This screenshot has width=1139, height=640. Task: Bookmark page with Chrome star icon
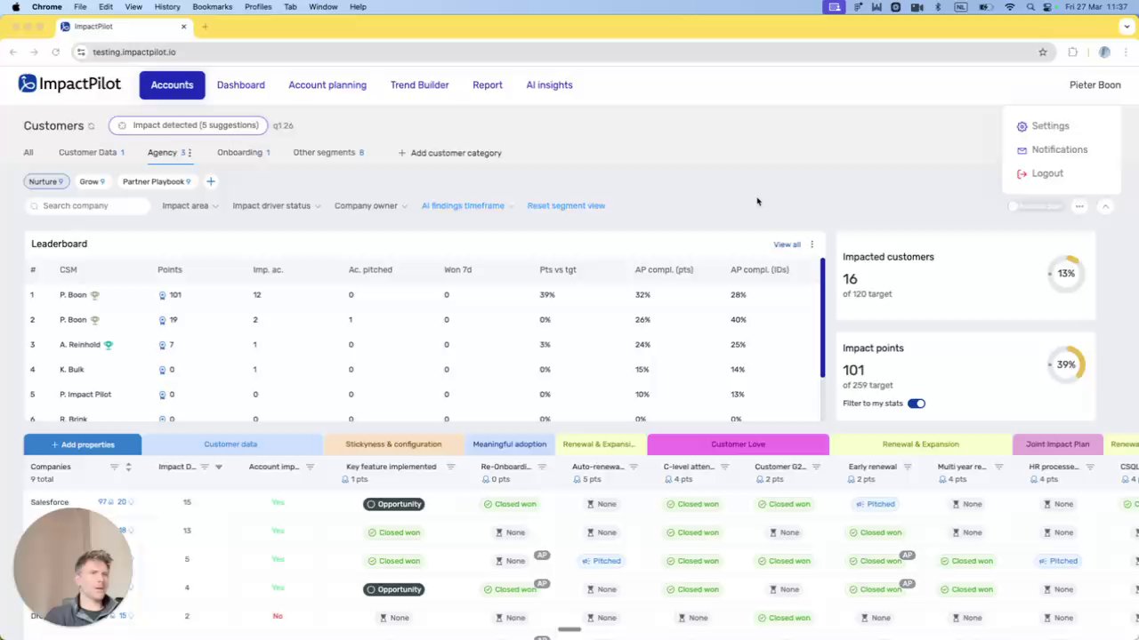[x=1043, y=52]
